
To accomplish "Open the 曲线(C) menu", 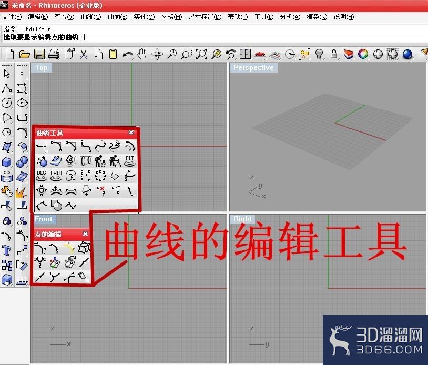I will [x=91, y=17].
